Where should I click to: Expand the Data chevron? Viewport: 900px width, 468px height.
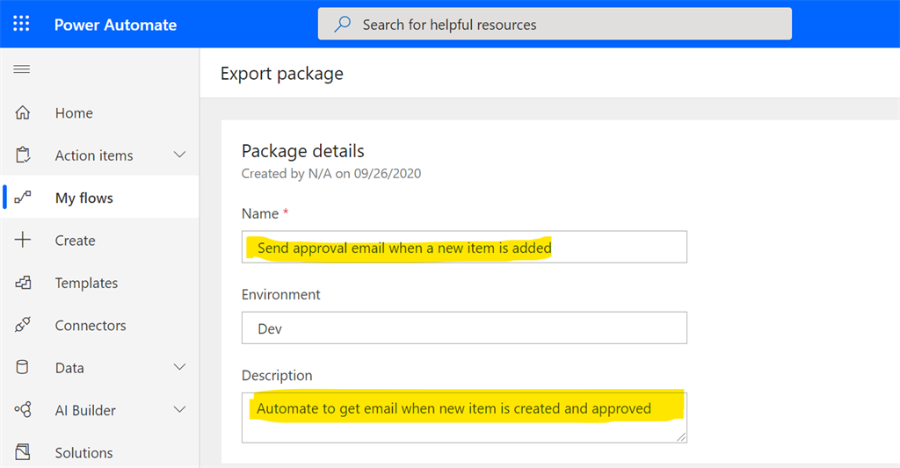coord(179,367)
